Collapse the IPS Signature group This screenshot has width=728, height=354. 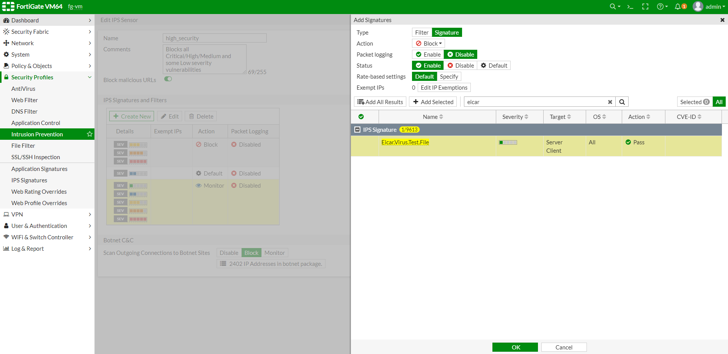(357, 130)
